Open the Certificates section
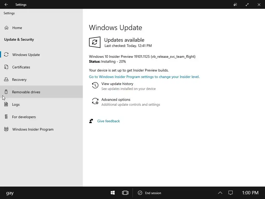This screenshot has height=199, width=265. tap(41, 67)
